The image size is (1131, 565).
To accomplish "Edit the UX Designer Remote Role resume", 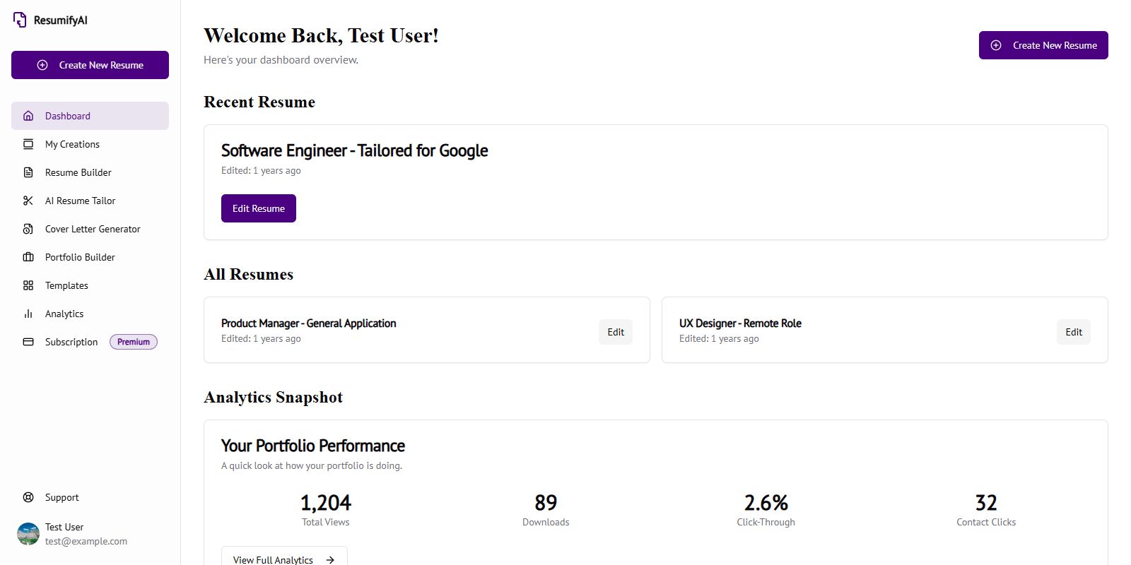I will (1073, 332).
